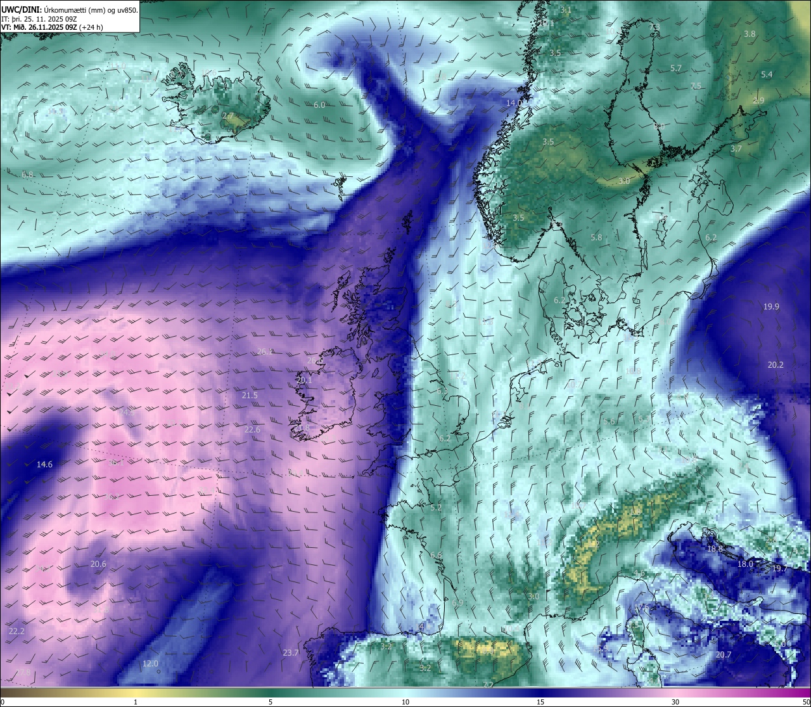Click the 22.6 value label
Viewport: 811px width, 707px height.
[x=252, y=430]
